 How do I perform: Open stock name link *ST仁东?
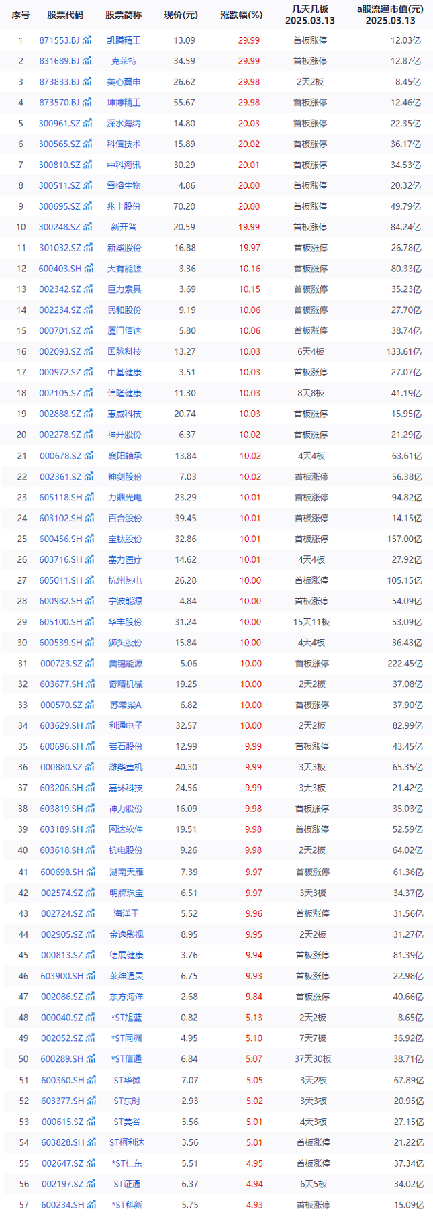128,1163
